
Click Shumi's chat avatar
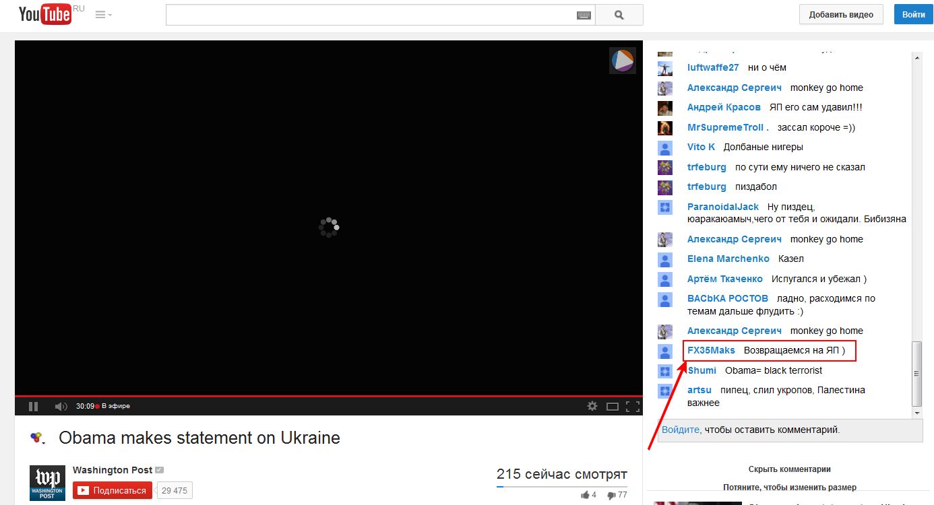point(665,371)
